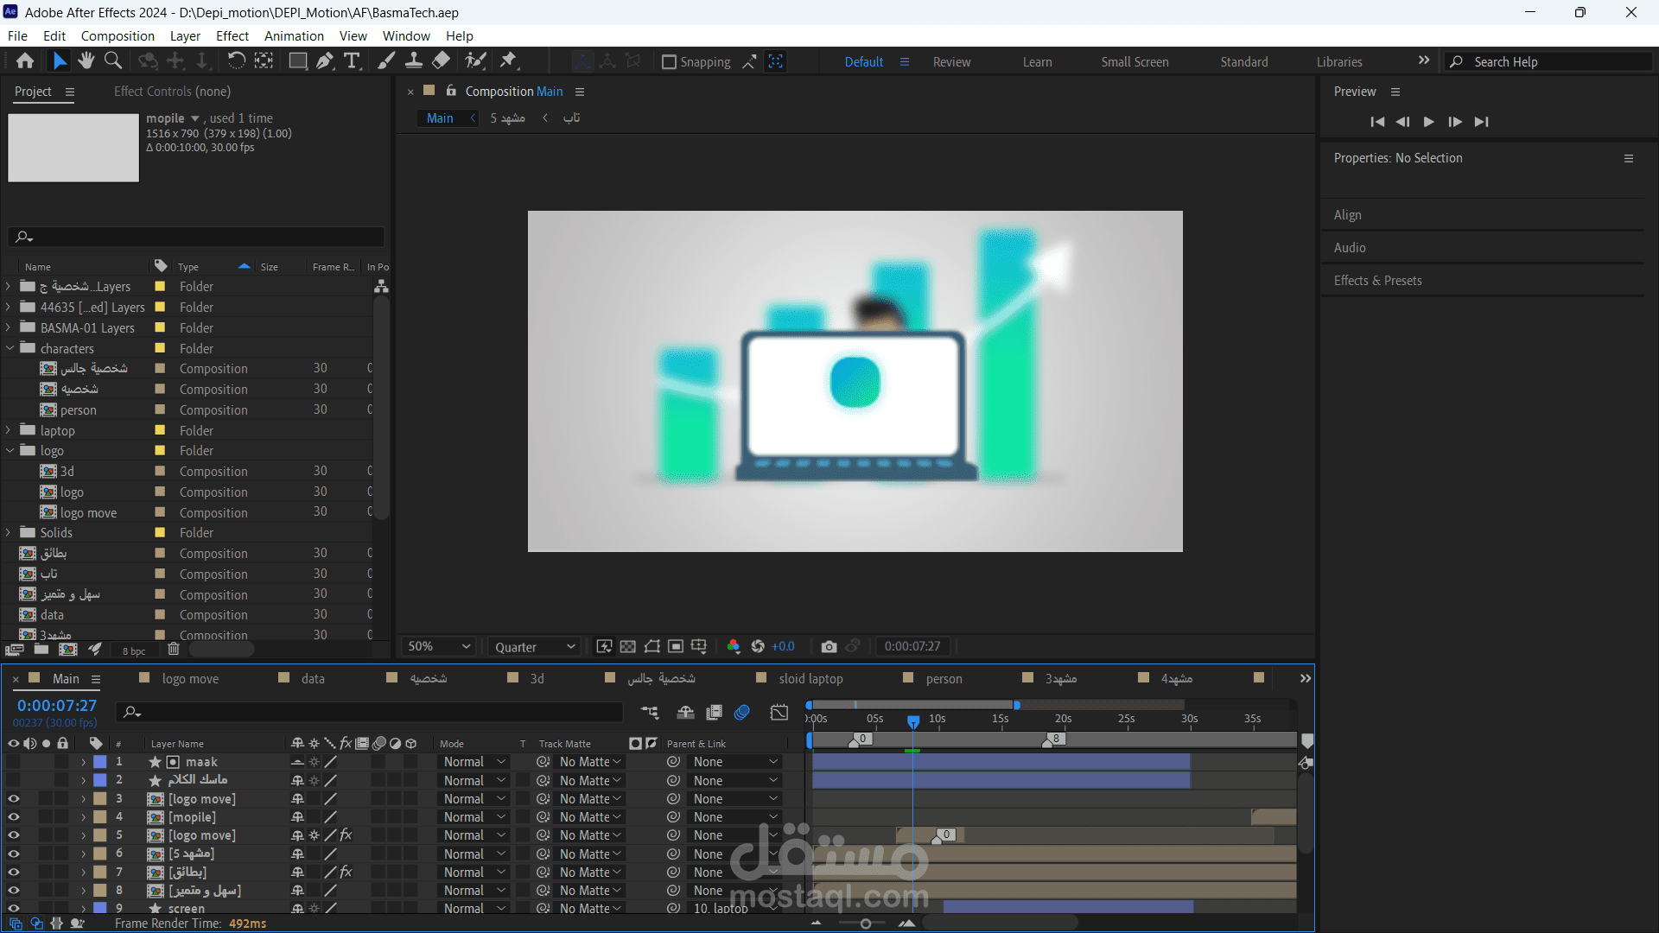Click the timeline zoom slider handle
The width and height of the screenshot is (1659, 933).
865,923
